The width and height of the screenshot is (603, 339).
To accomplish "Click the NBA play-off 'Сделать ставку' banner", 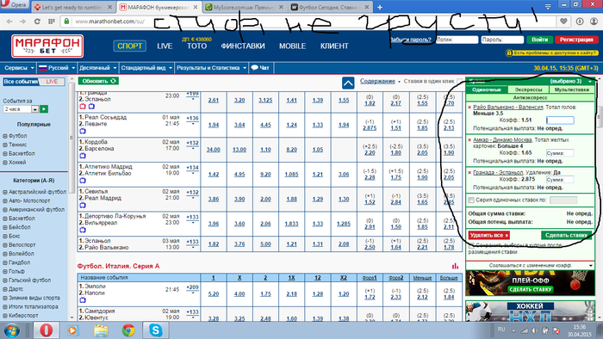I will [x=530, y=283].
